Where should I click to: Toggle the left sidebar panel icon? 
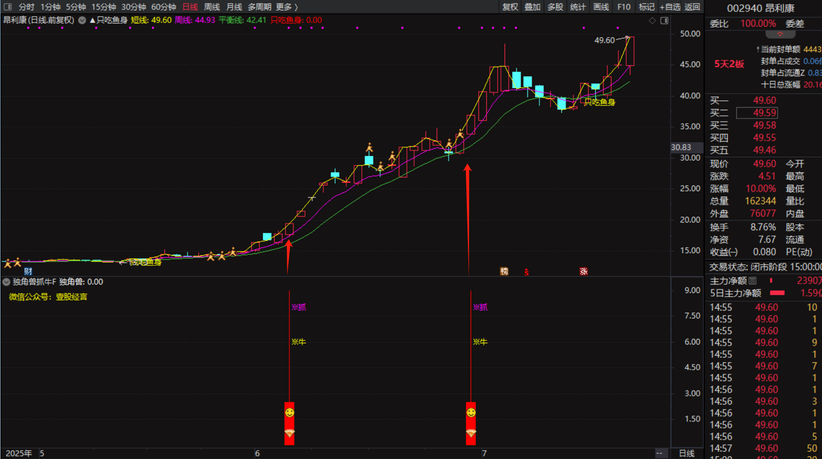tap(7, 7)
